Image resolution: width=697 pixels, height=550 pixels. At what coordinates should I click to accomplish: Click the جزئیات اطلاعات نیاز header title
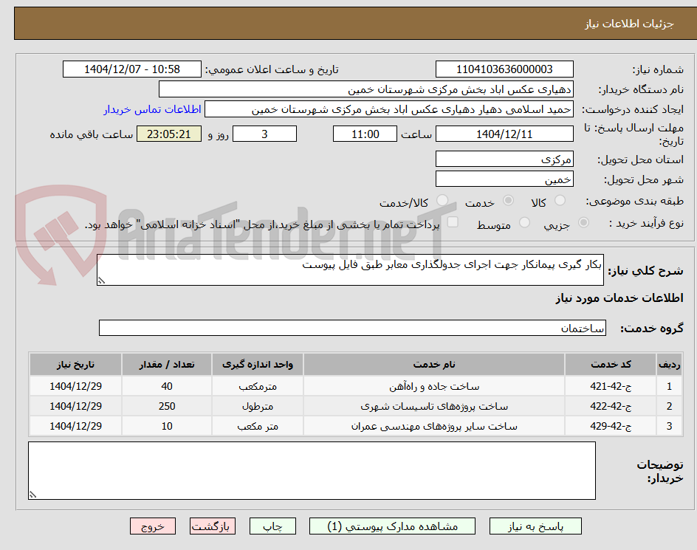(x=629, y=24)
